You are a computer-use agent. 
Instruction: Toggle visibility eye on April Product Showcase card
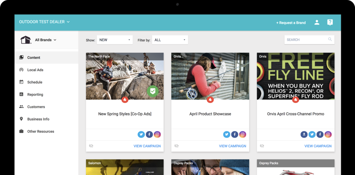[x=176, y=146]
